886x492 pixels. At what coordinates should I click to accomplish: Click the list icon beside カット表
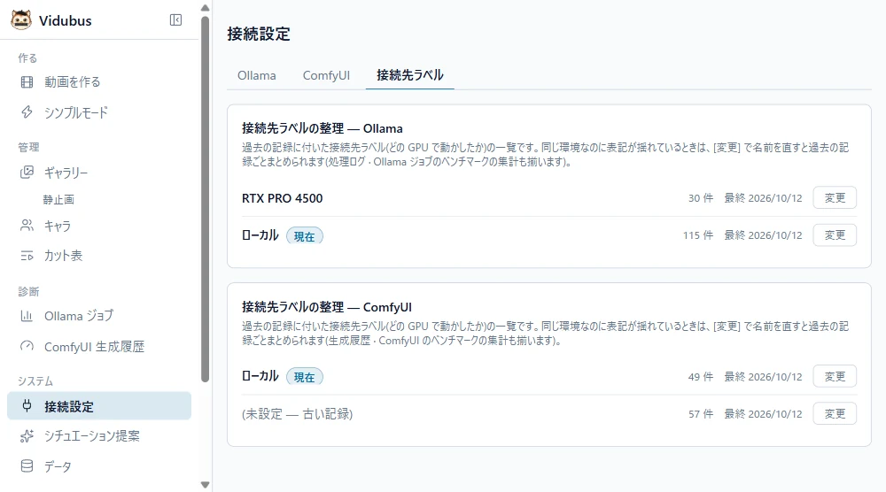click(x=27, y=256)
